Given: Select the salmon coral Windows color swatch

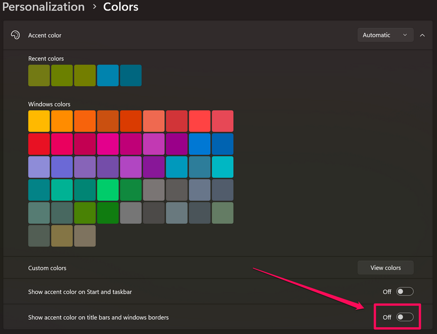Looking at the screenshot, I should point(154,121).
